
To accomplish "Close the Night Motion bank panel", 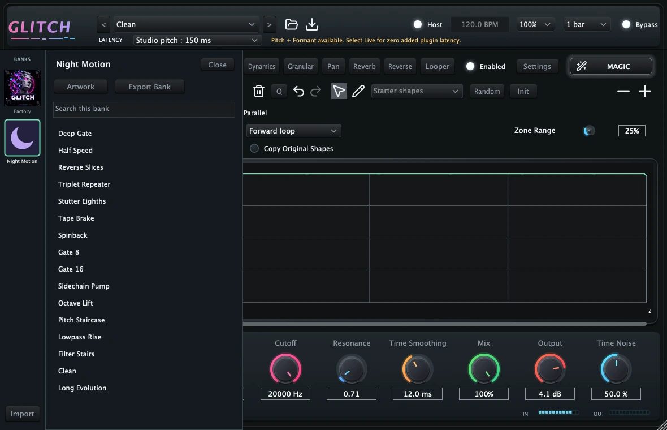I will 218,64.
